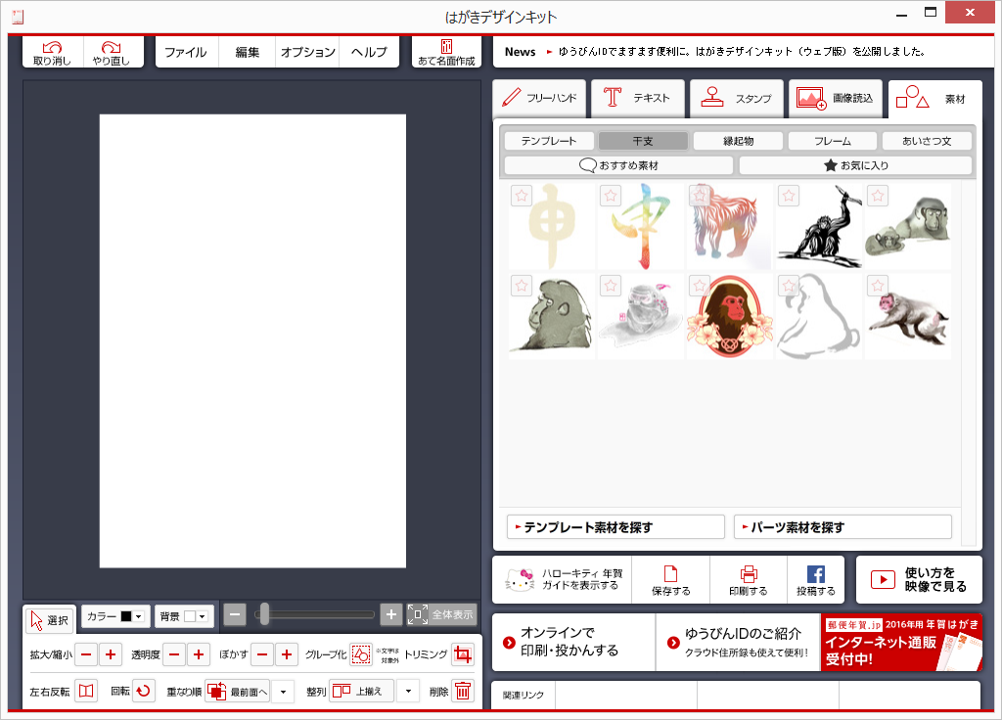Open the 整列 alignment options dropdown
1002x720 pixels.
pyautogui.click(x=408, y=690)
